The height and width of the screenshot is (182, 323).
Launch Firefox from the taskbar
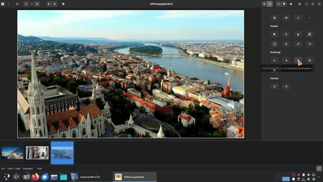click(35, 177)
